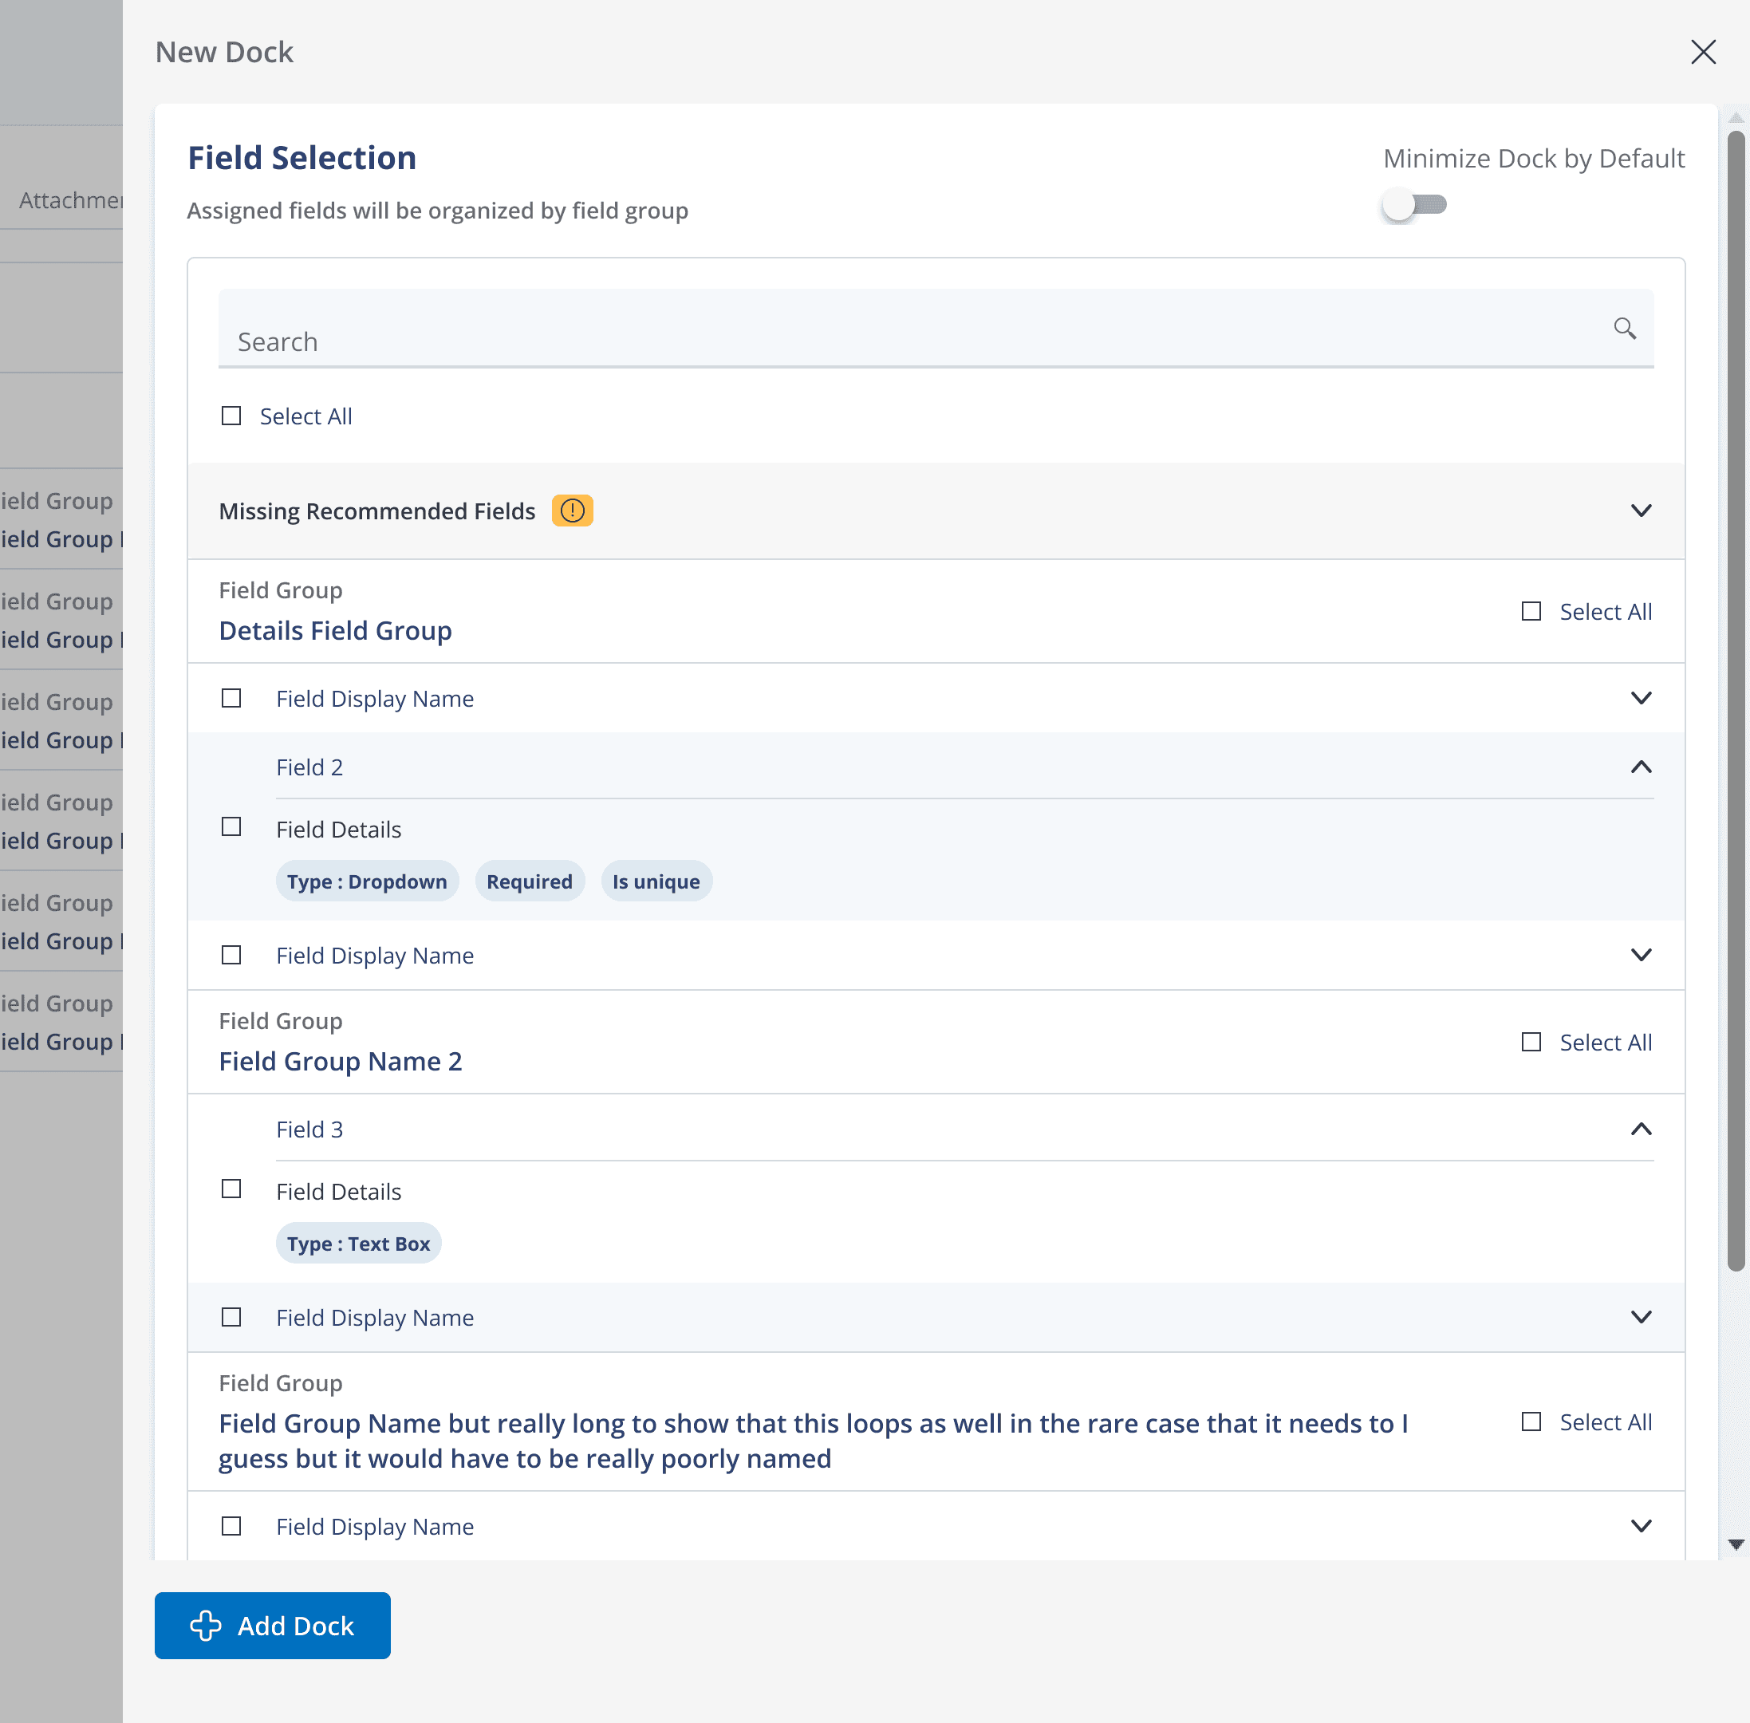This screenshot has height=1723, width=1750.
Task: Expand first Field Display Name row
Action: (1641, 699)
